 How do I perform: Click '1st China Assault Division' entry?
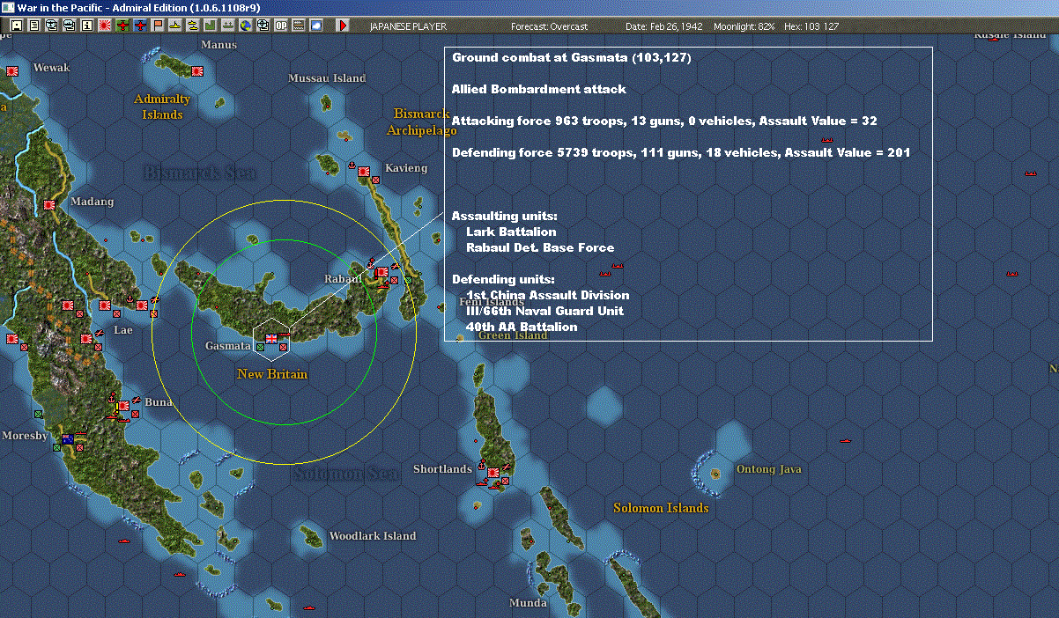[548, 295]
